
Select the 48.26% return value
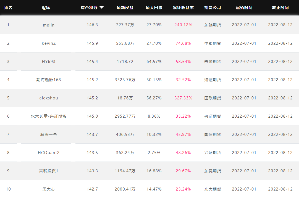(x=183, y=153)
